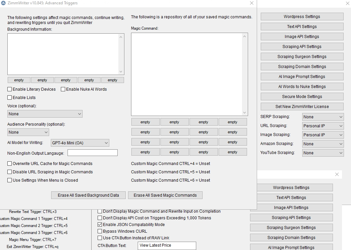
Task: Expand the Audience Personality dropdown
Action: tap(28, 132)
